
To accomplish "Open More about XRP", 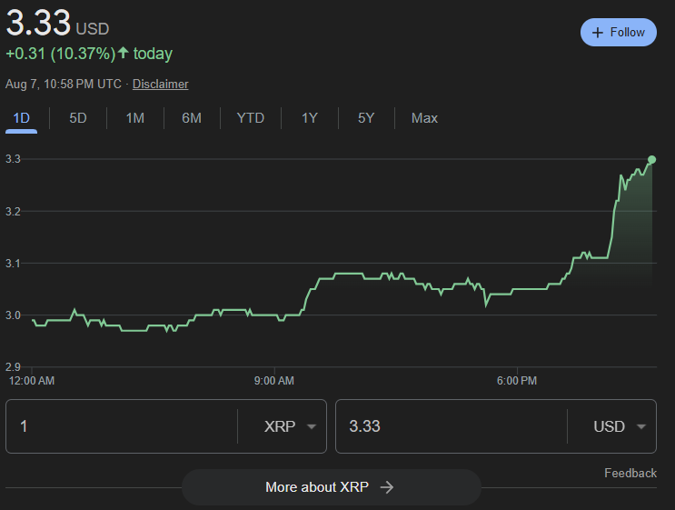I will [331, 487].
